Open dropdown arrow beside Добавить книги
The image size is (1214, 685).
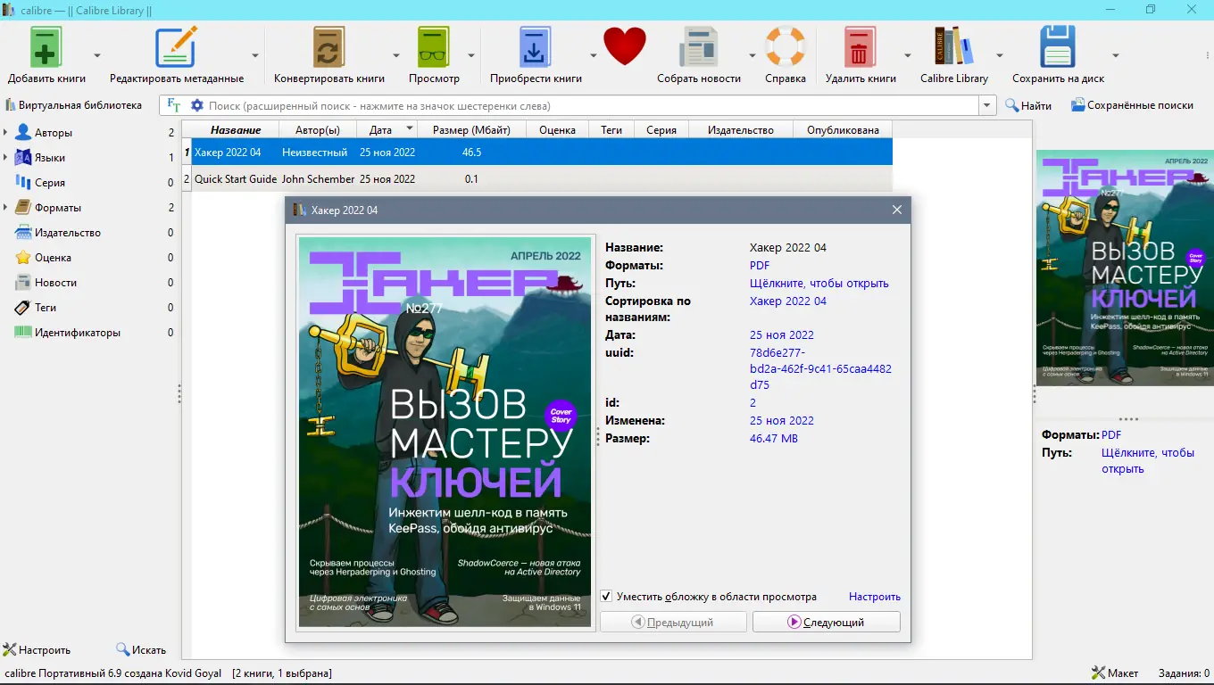click(x=97, y=55)
